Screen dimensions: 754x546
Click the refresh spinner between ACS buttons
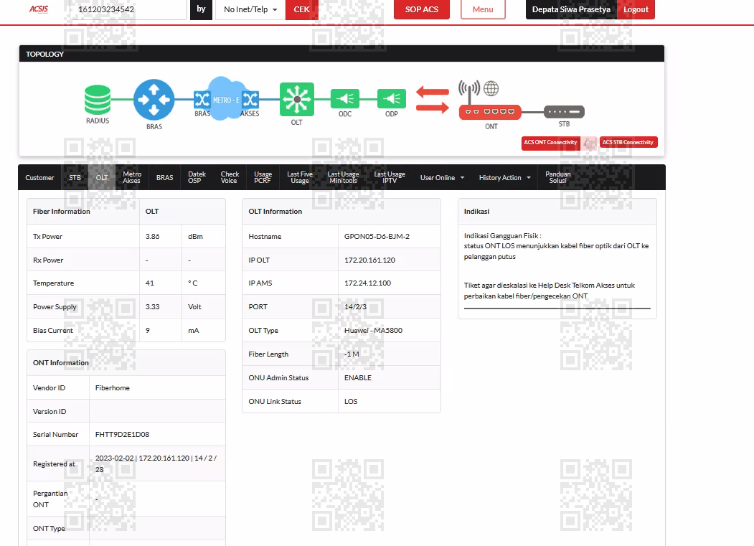588,143
